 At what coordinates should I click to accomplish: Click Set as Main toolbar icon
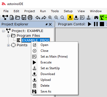(x=82, y=17)
